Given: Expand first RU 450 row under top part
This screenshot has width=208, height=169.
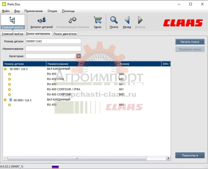Looking at the screenshot, I should click(10, 74).
